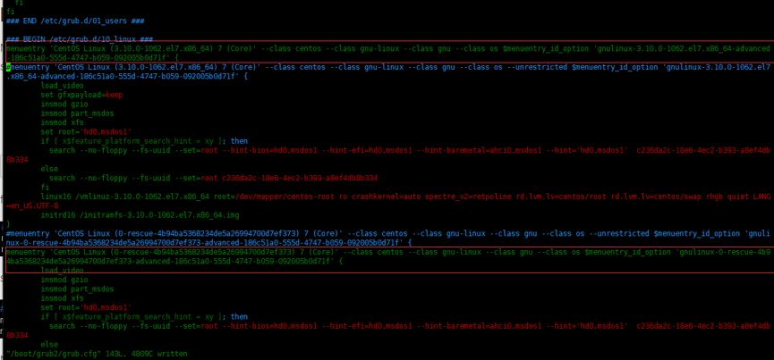Click the 'set root' line above the initrd16 section
Image resolution: width=774 pixels, height=360 pixels.
click(x=86, y=132)
